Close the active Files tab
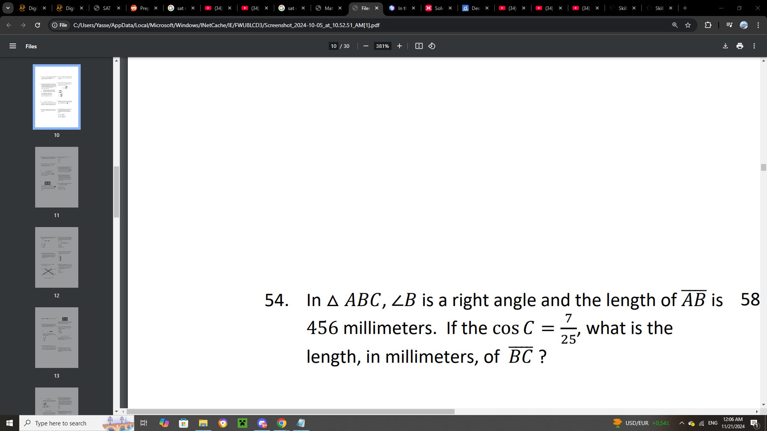 [x=377, y=8]
